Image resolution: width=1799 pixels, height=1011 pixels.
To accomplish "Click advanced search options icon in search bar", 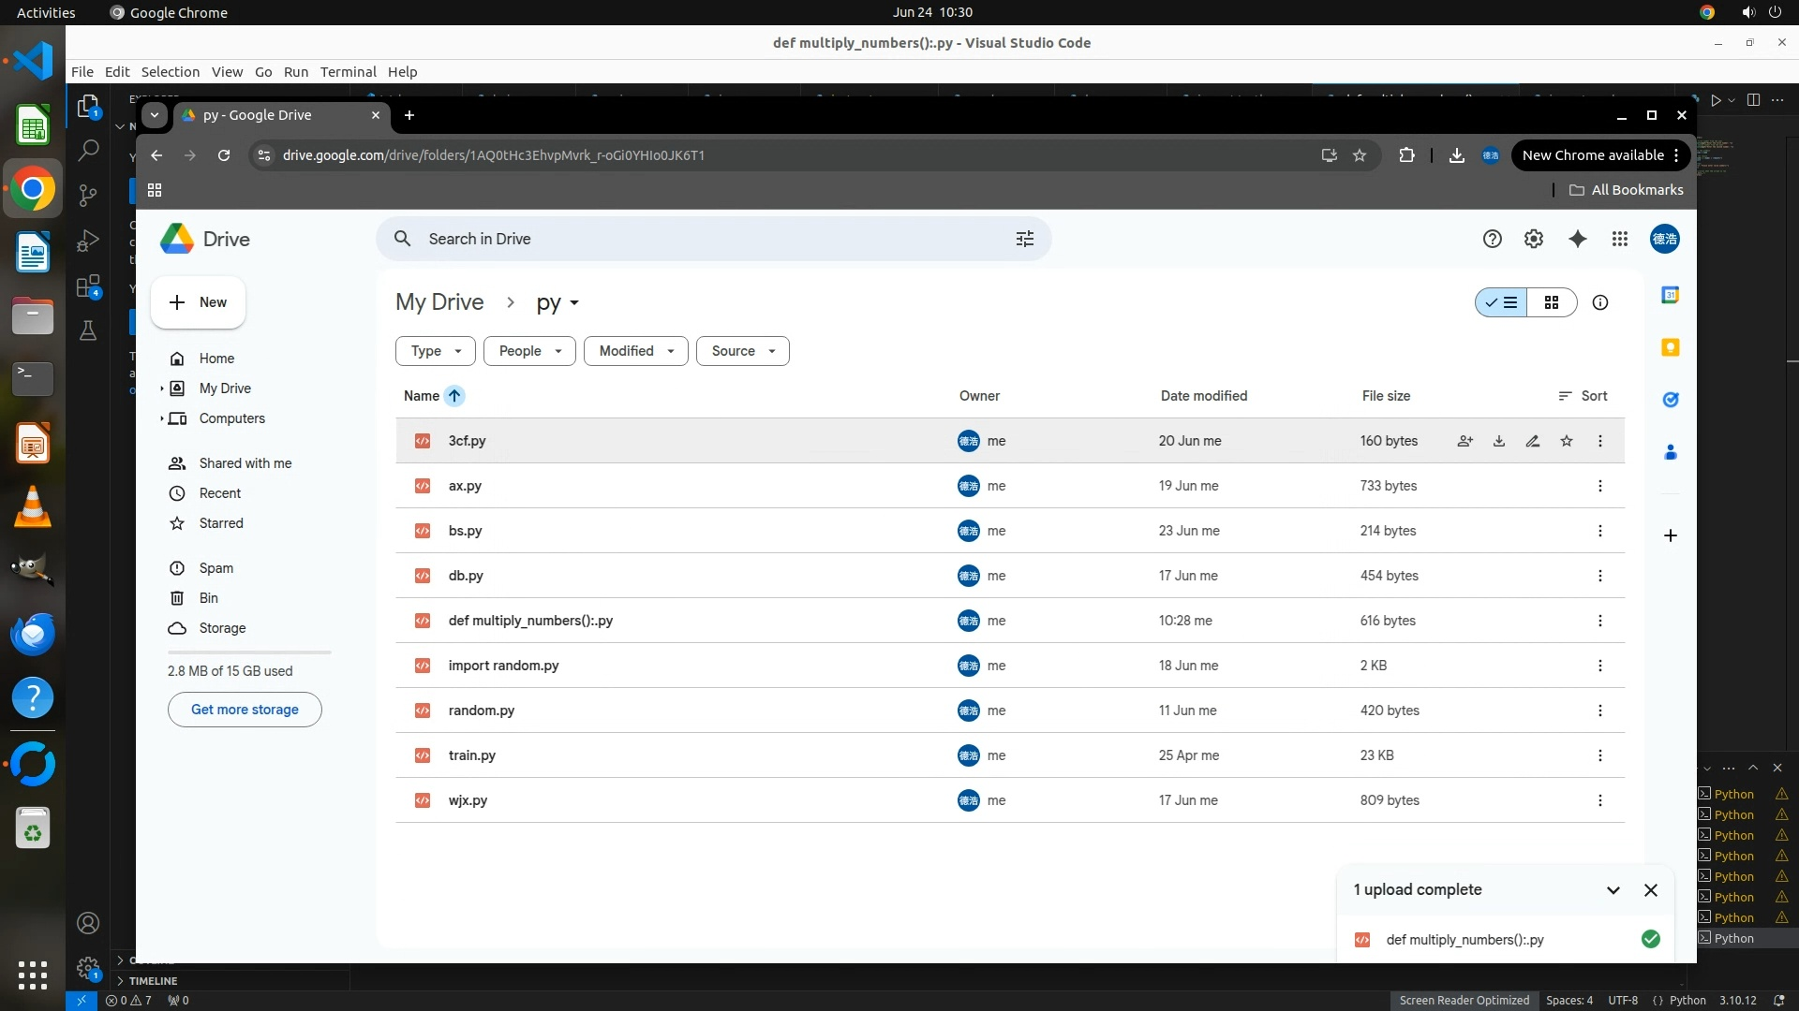I will (1024, 239).
